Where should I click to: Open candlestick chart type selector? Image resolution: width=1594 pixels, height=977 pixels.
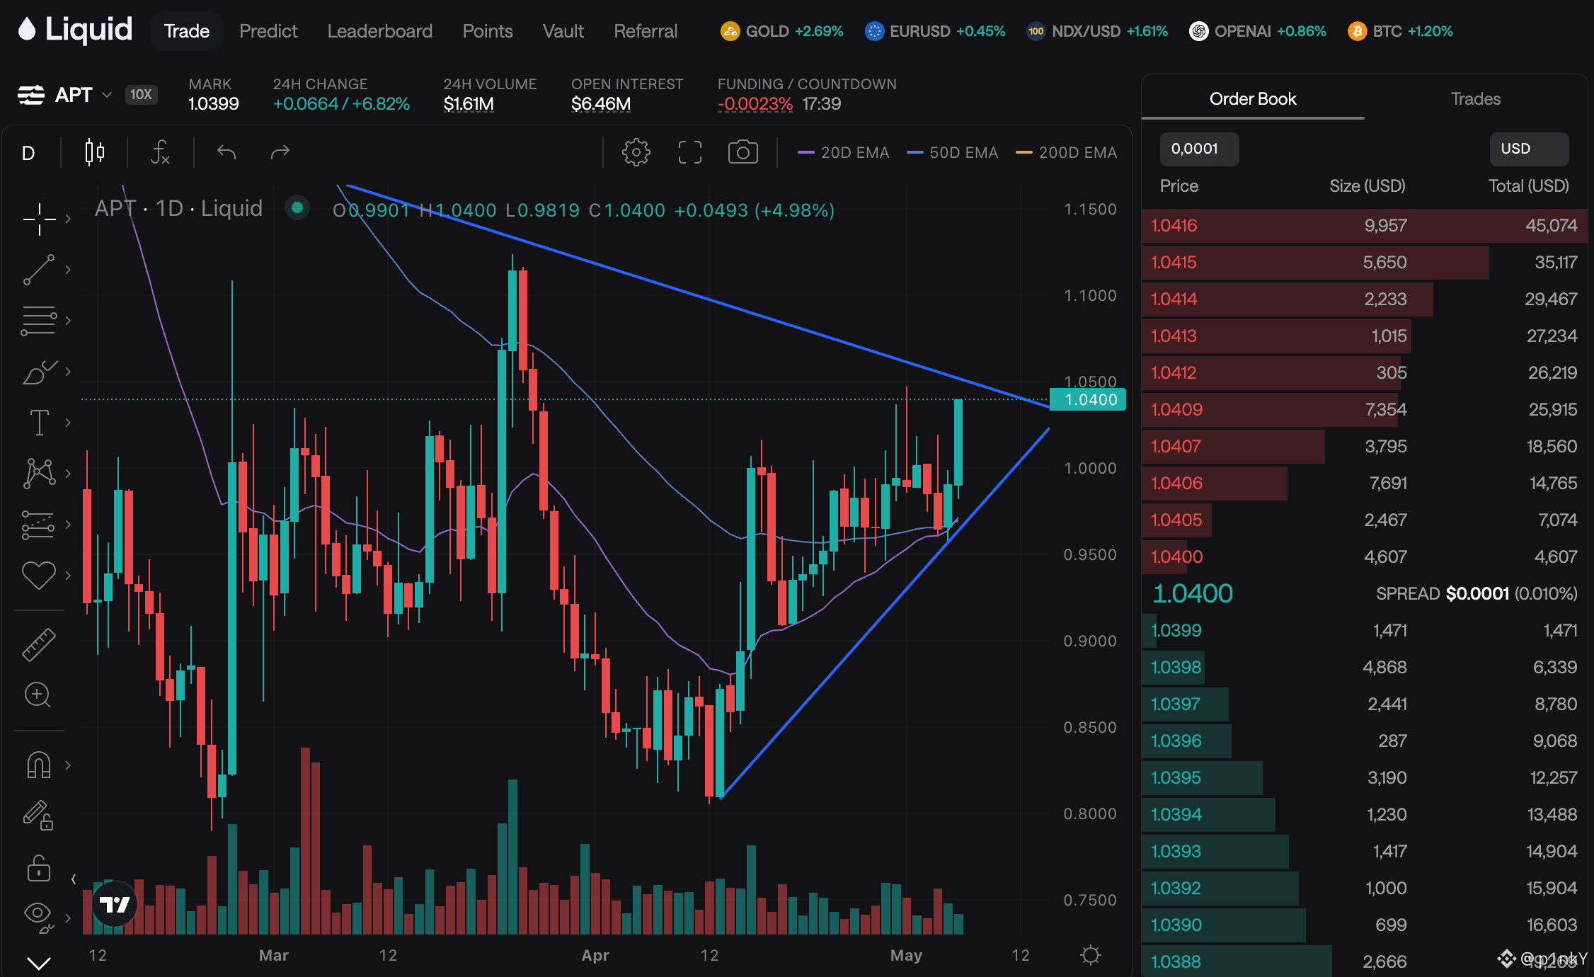[x=95, y=152]
